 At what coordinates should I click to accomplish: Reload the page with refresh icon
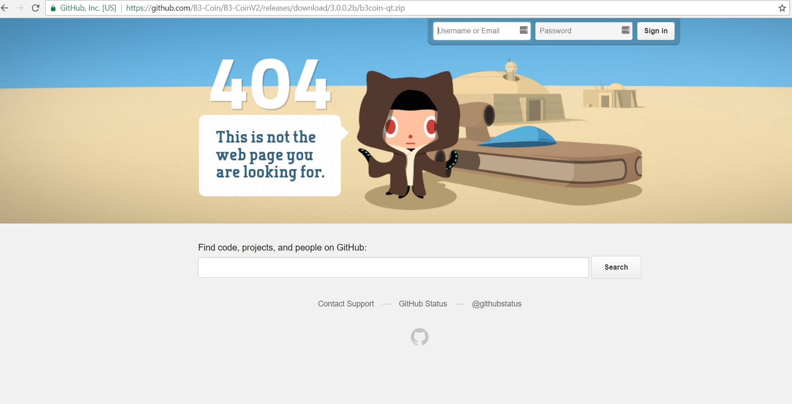[36, 8]
